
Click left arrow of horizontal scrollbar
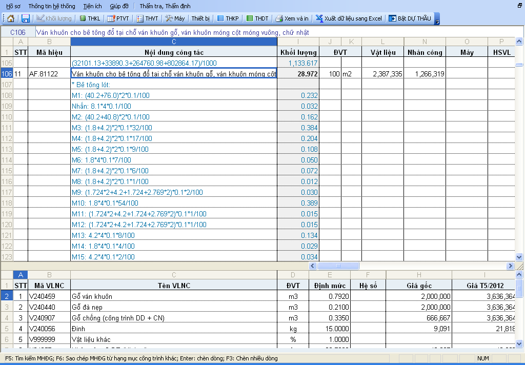(x=313, y=266)
